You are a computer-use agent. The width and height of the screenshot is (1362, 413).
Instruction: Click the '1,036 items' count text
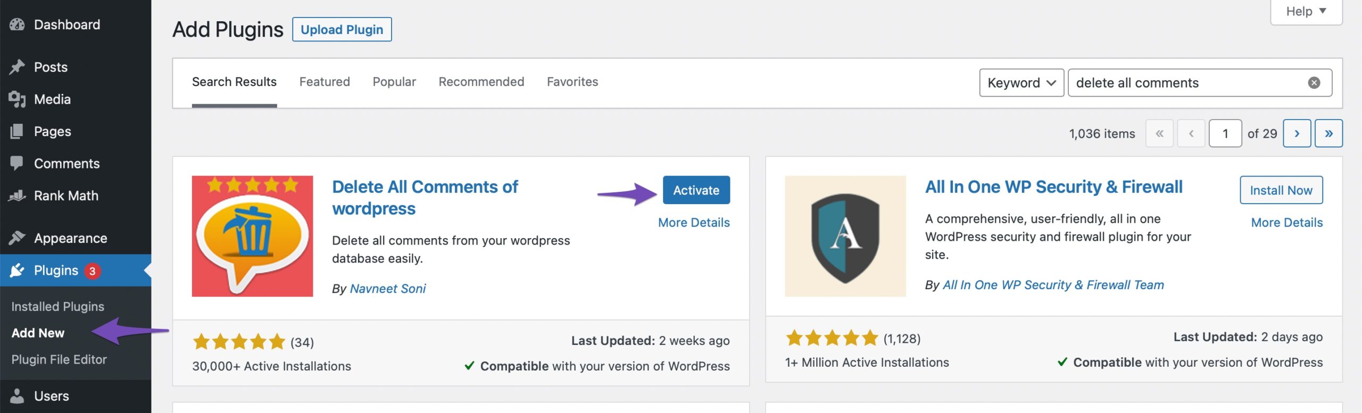[x=1102, y=134]
